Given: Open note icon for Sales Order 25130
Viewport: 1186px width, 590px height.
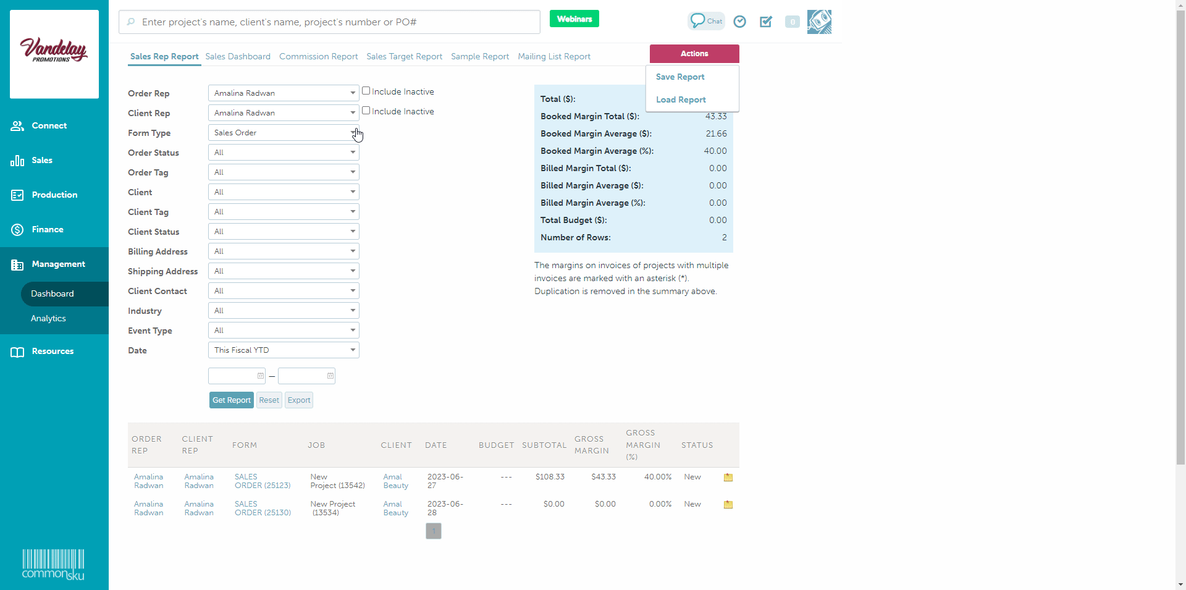Looking at the screenshot, I should [x=728, y=505].
